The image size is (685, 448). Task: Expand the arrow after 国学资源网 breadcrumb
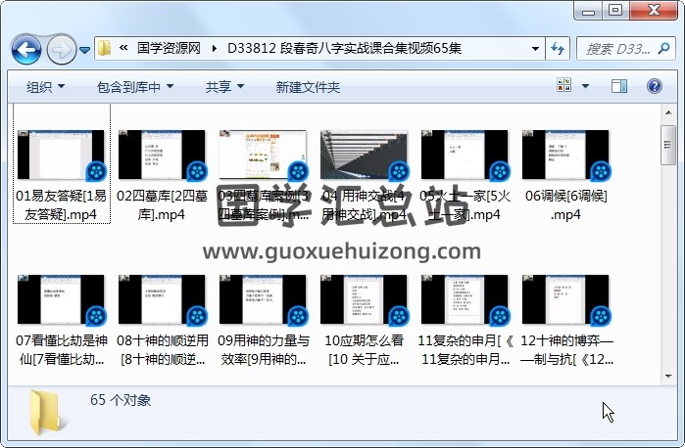point(214,48)
